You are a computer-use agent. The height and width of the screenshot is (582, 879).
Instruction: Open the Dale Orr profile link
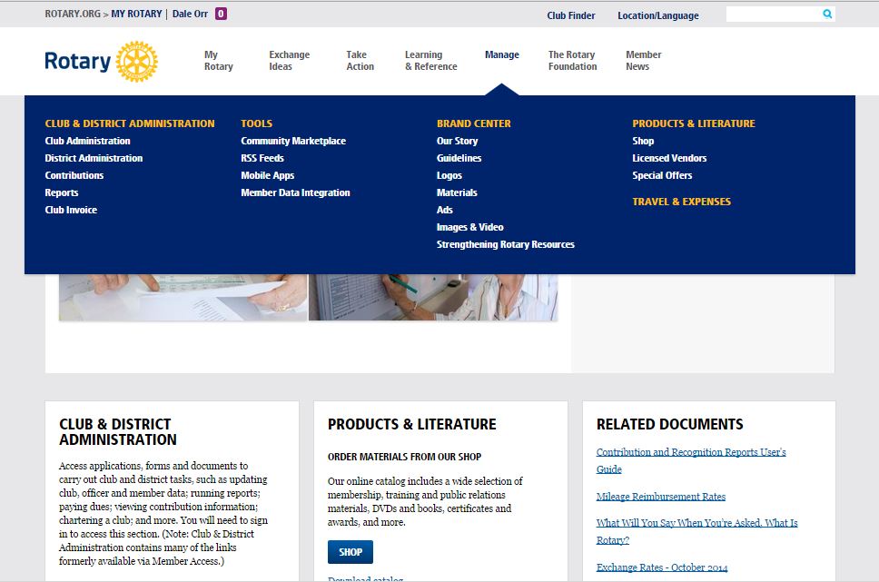[x=190, y=14]
